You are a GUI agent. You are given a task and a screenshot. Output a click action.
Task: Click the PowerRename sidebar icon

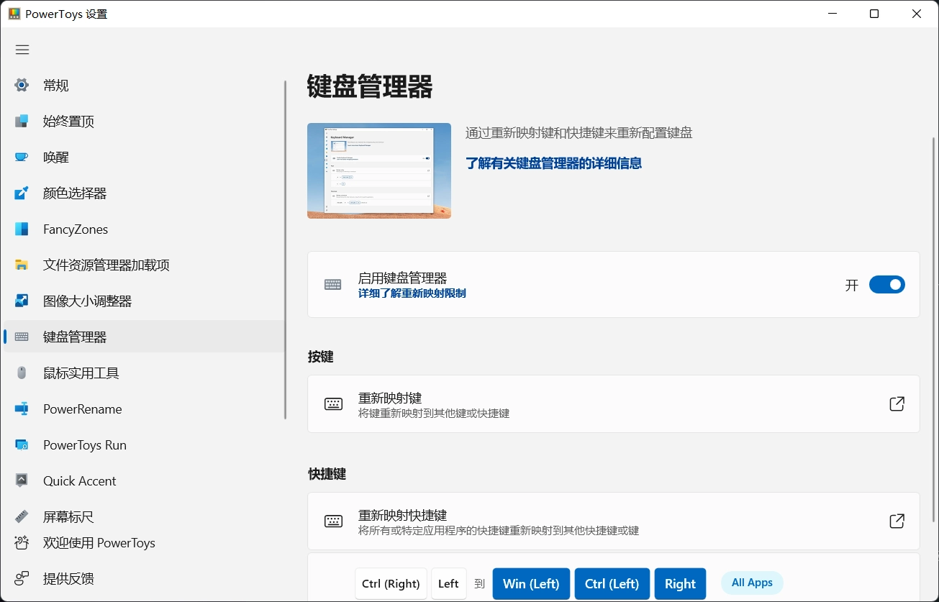(22, 409)
